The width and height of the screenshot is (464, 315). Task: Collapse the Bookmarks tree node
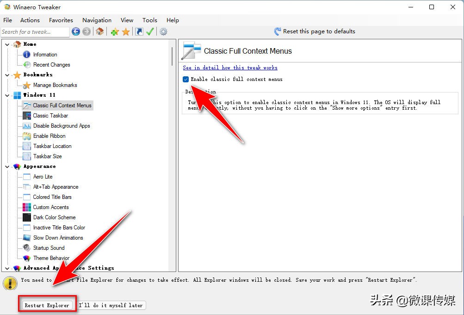coord(7,75)
